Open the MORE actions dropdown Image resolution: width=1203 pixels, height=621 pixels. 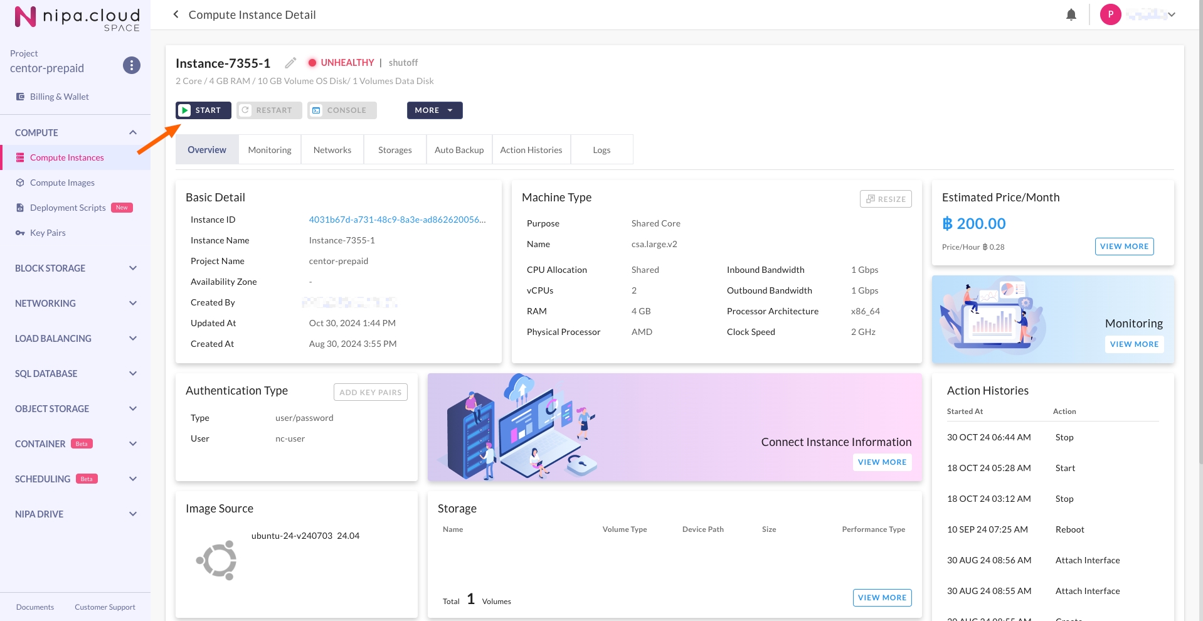(x=434, y=110)
